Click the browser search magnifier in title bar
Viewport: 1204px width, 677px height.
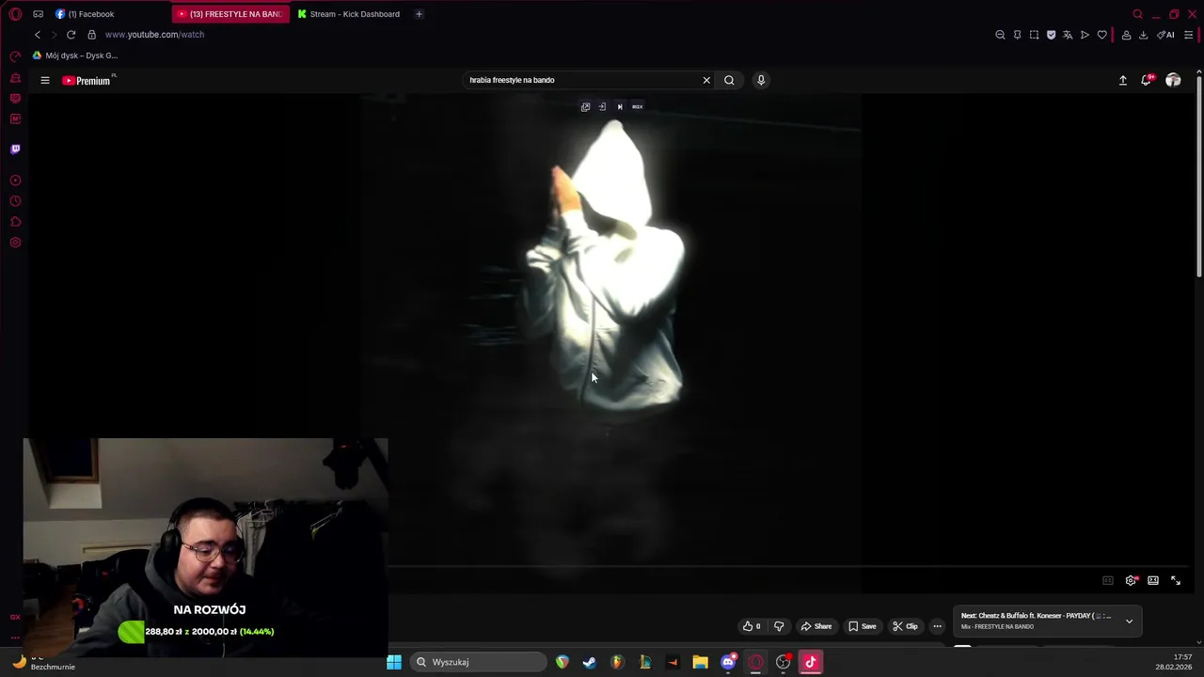1137,14
